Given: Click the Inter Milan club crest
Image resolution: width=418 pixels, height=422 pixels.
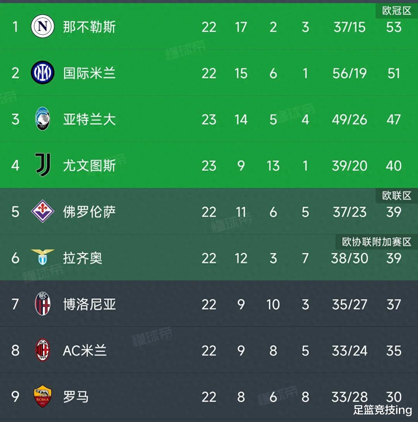Looking at the screenshot, I should click(42, 73).
